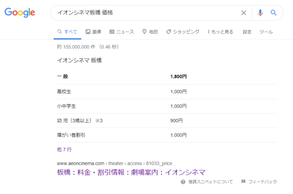Image resolution: width=293 pixels, height=194 pixels.
Task: Select the 1,000円 price in 小中学生 row
Action: coord(179,106)
